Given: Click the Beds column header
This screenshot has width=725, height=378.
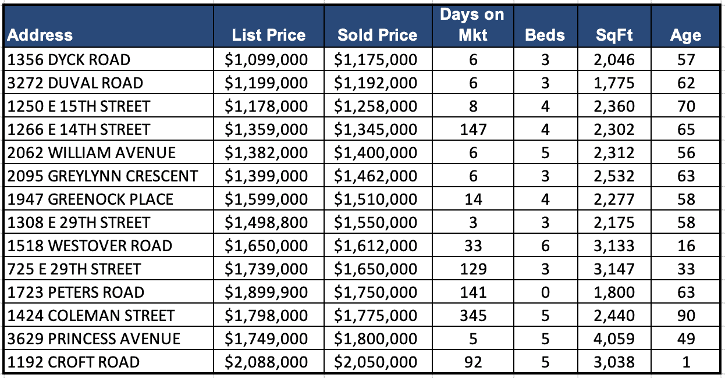Looking at the screenshot, I should [545, 35].
